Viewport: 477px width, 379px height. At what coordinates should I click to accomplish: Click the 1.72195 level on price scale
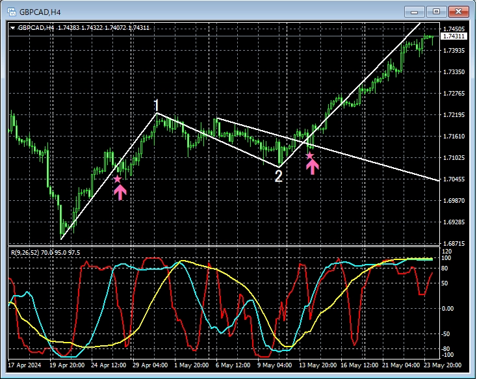point(454,115)
